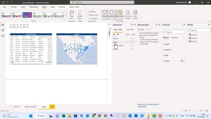Hide the highlighted Button layer via eye icon

(x=132, y=42)
